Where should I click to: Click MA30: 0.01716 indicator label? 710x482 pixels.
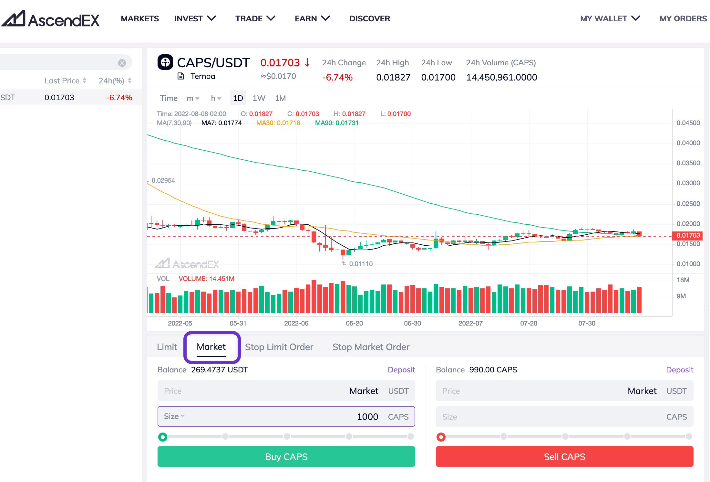278,123
